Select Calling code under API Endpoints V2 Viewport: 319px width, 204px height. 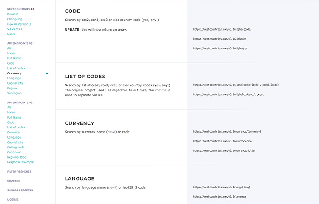pyautogui.click(x=16, y=147)
